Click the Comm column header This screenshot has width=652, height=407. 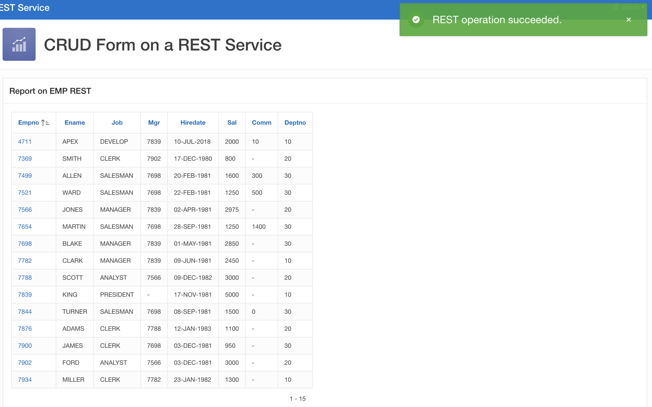point(261,123)
